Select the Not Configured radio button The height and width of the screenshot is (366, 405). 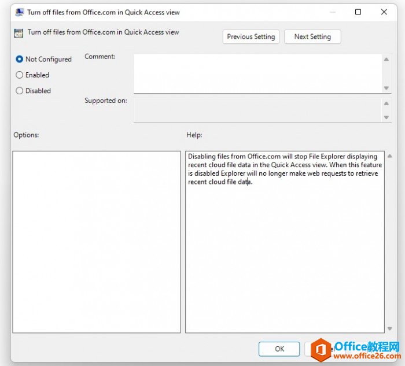coord(20,59)
